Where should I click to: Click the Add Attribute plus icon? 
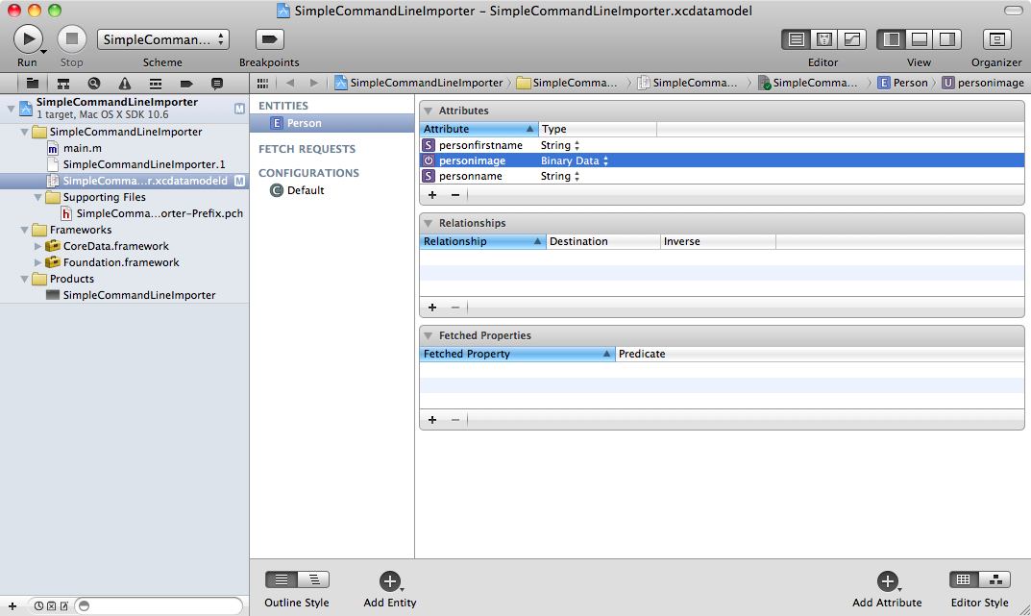click(x=887, y=580)
